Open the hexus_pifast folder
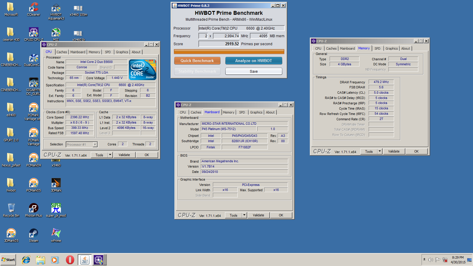The width and height of the screenshot is (473, 266). [11, 160]
